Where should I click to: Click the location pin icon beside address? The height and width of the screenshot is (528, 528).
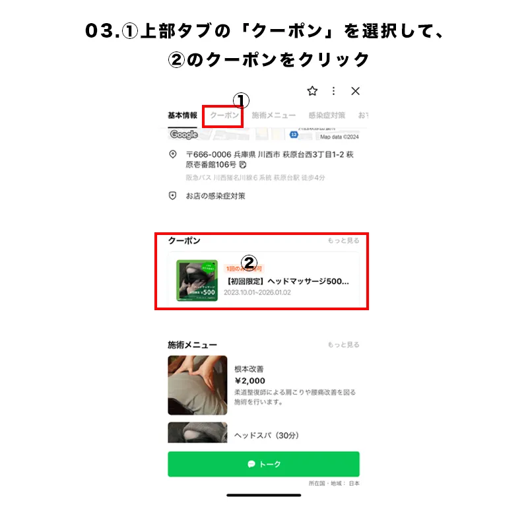coord(173,154)
